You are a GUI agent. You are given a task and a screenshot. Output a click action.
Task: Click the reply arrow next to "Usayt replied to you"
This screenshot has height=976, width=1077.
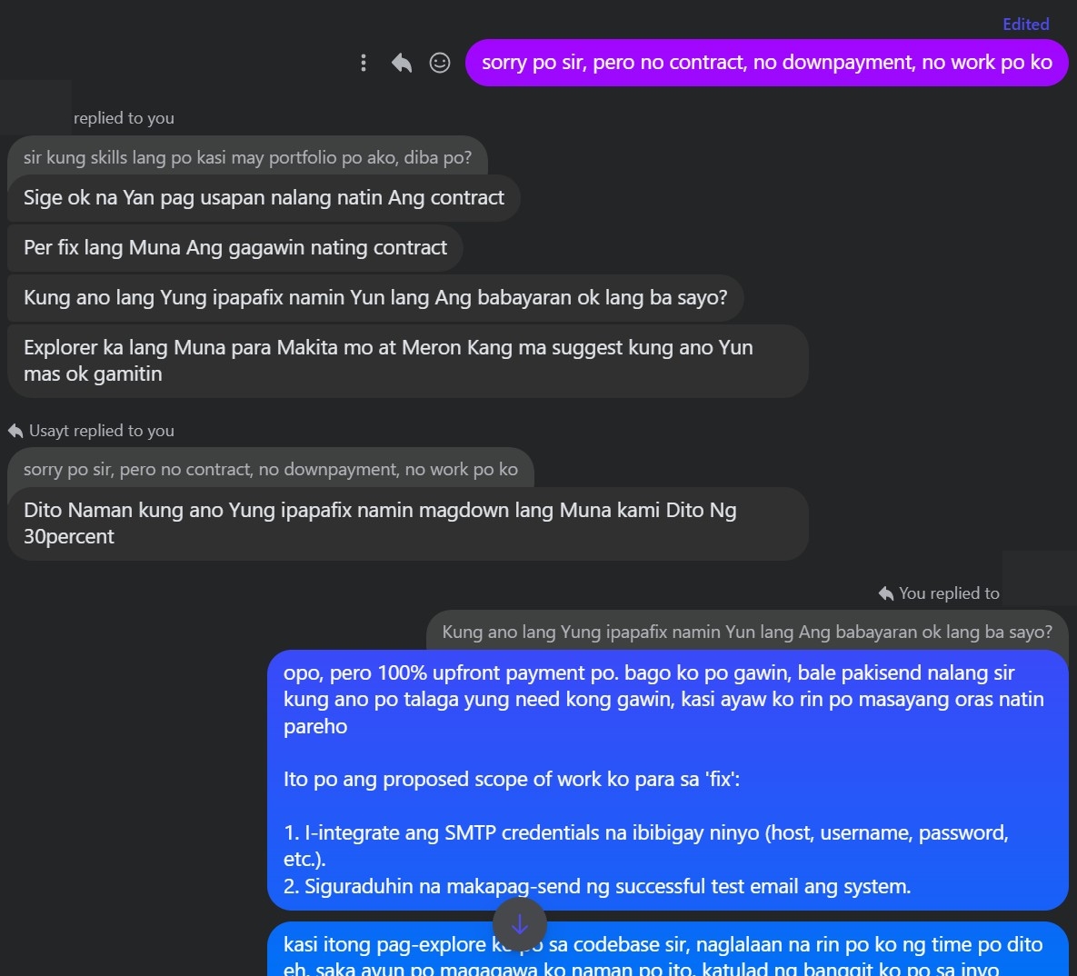pyautogui.click(x=15, y=431)
